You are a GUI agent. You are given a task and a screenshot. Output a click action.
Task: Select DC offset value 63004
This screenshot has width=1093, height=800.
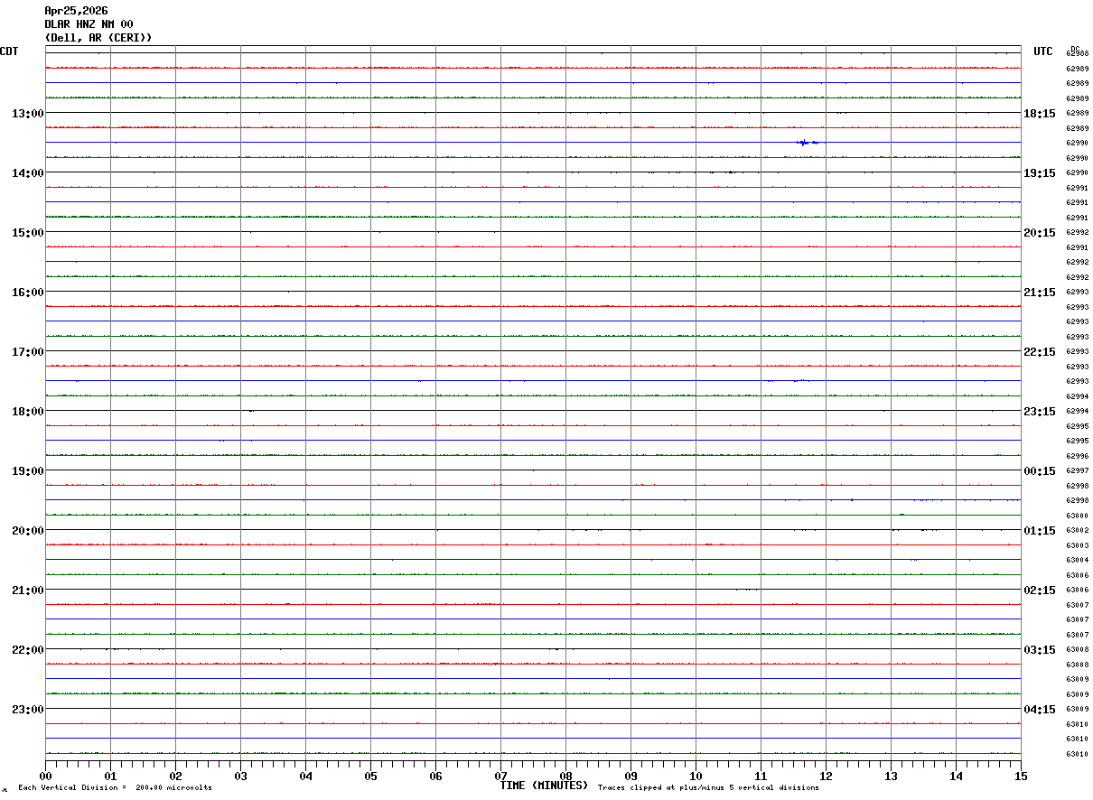[x=1078, y=561]
